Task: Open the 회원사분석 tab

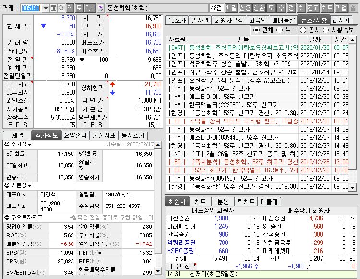Action: pos(228,21)
